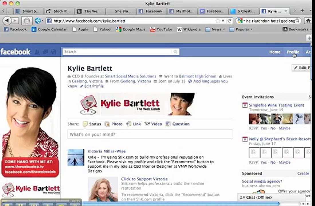Open the Popular bookmarks folder dropdown

tap(241, 29)
